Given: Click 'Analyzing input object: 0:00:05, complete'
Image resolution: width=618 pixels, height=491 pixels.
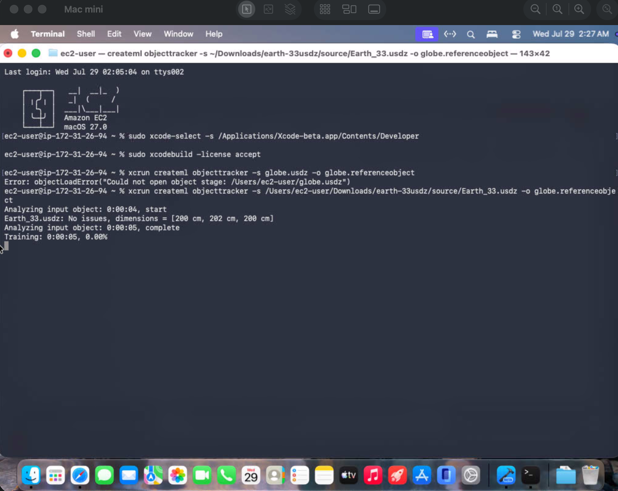Looking at the screenshot, I should (x=92, y=227).
